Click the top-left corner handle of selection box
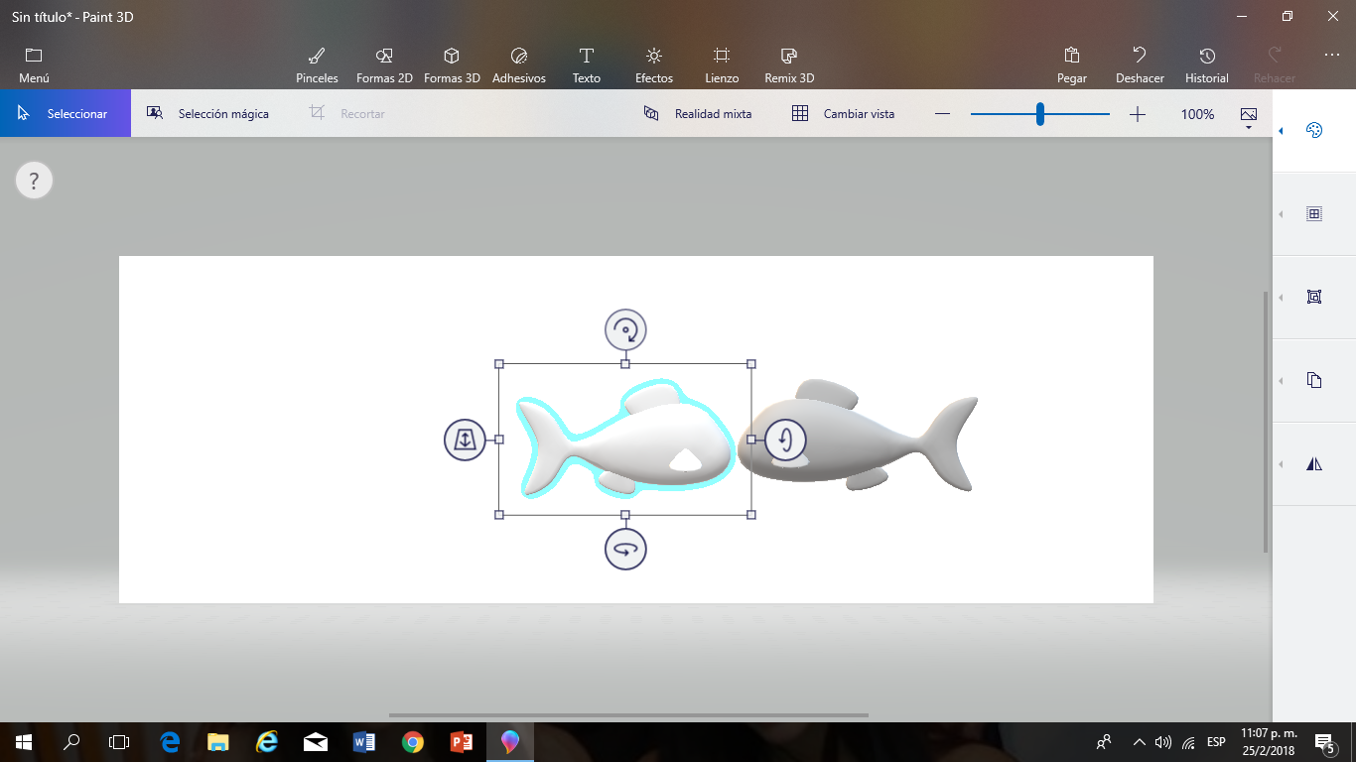The image size is (1356, 762). 499,364
